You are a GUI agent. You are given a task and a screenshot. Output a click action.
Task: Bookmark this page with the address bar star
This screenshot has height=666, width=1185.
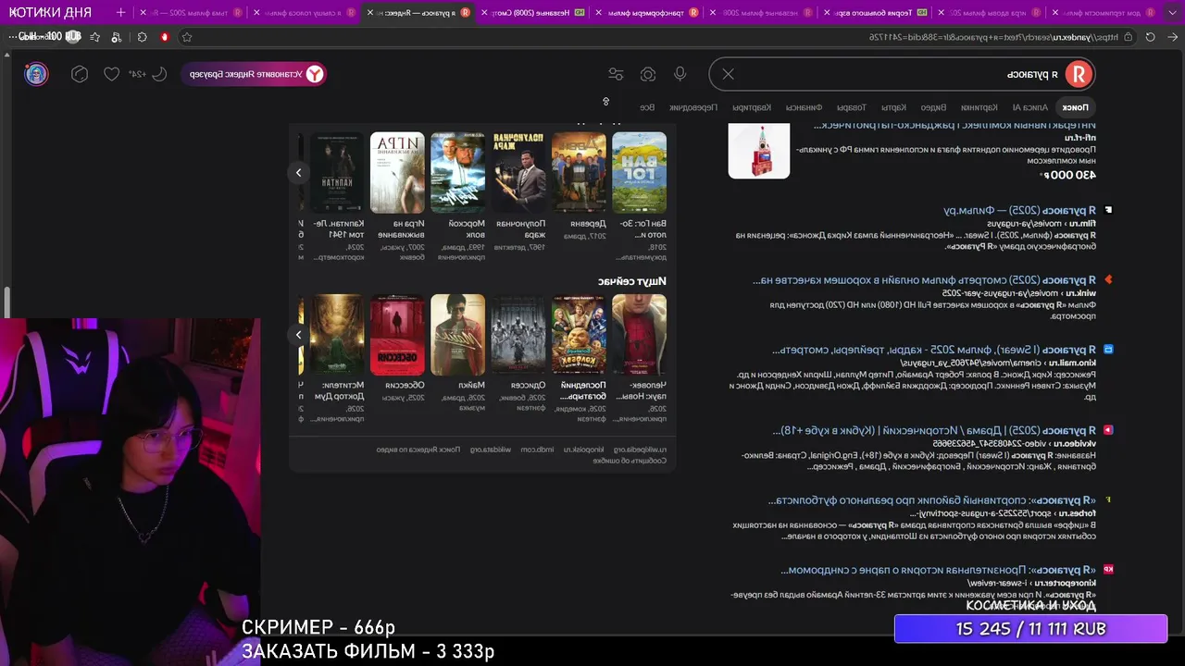187,37
